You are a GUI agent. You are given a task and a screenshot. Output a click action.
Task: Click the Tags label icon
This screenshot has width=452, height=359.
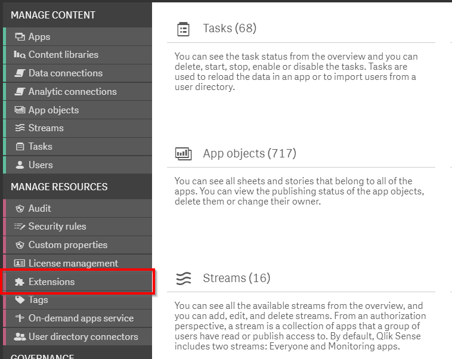20,300
